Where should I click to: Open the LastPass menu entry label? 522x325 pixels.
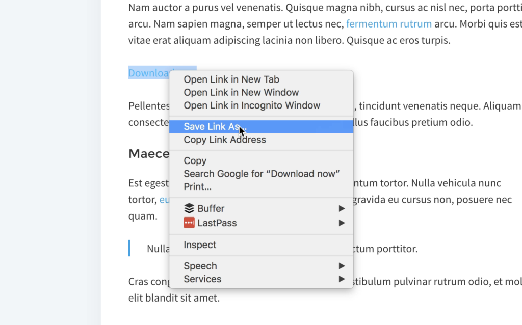pyautogui.click(x=217, y=223)
